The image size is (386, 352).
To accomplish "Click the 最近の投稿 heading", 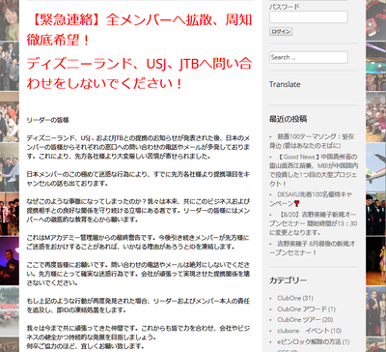I will [x=288, y=119].
